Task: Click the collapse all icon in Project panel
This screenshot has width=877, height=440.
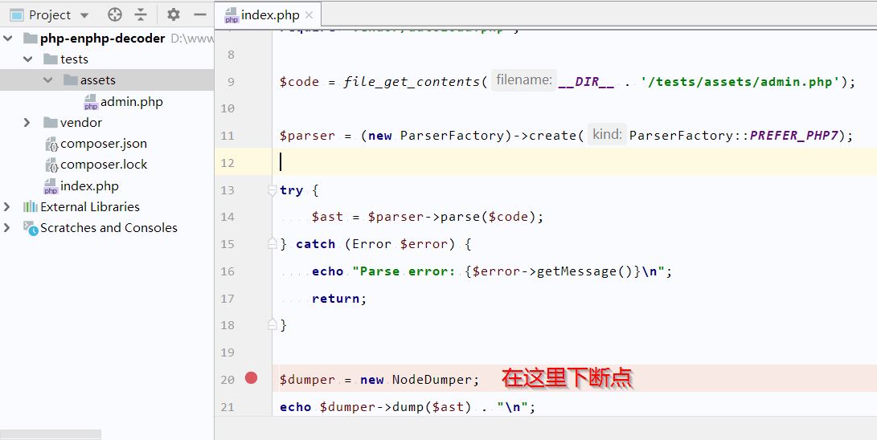Action: pyautogui.click(x=141, y=14)
